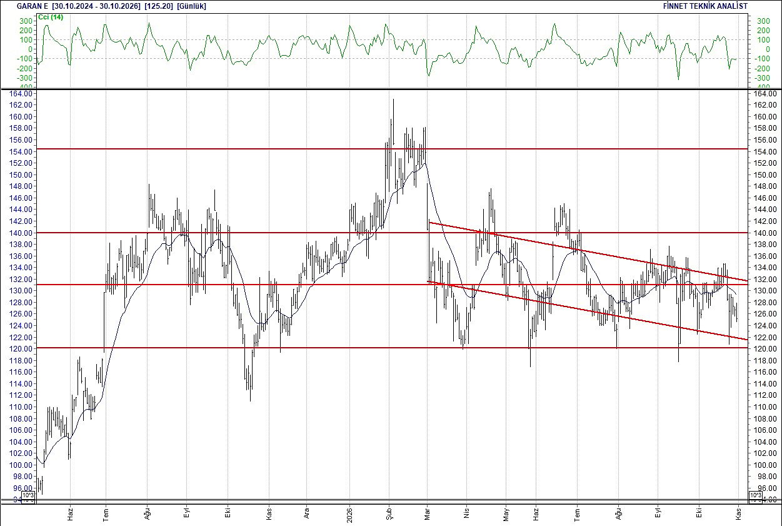Select the red horizontal line near 154.40
The image size is (782, 526).
pos(391,149)
